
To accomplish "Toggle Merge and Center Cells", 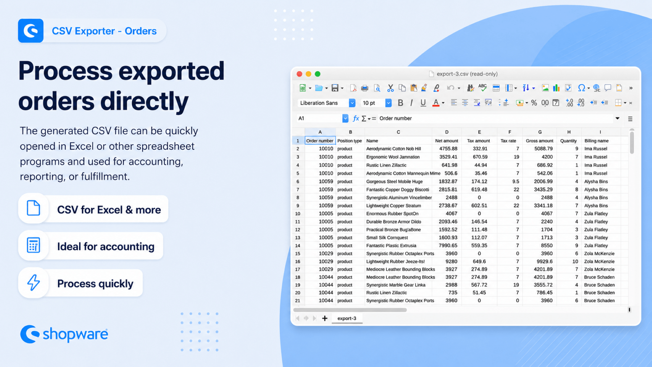I will [x=488, y=103].
